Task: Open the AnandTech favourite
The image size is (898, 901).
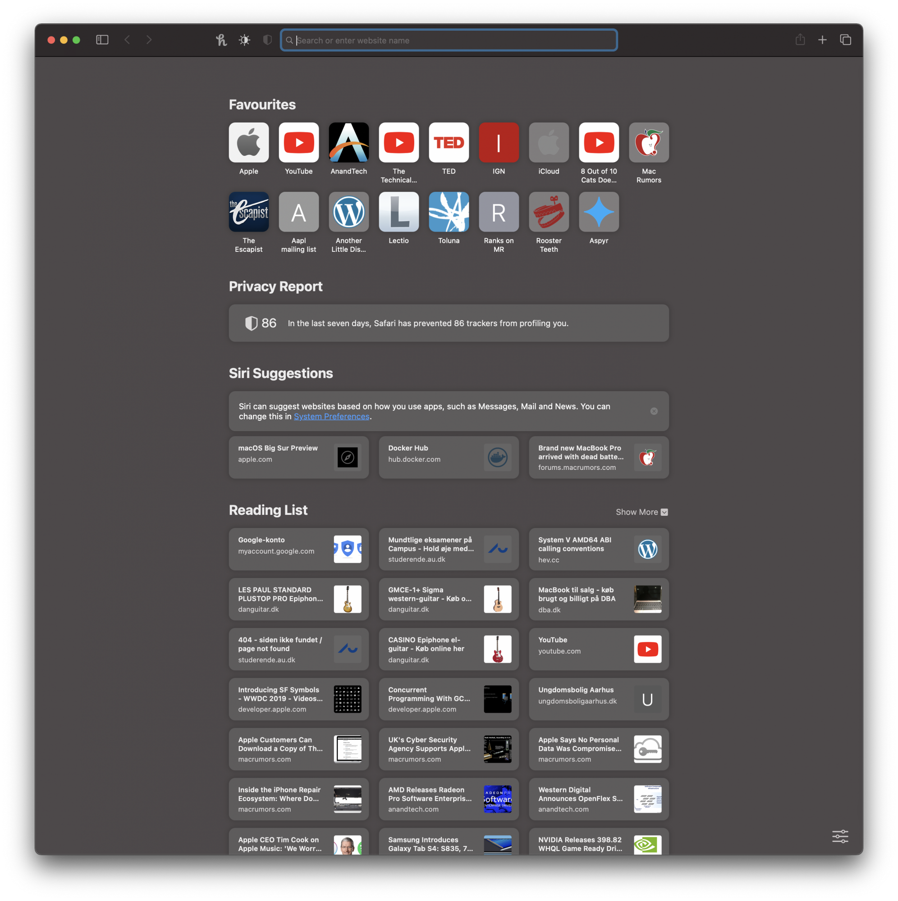Action: 348,143
